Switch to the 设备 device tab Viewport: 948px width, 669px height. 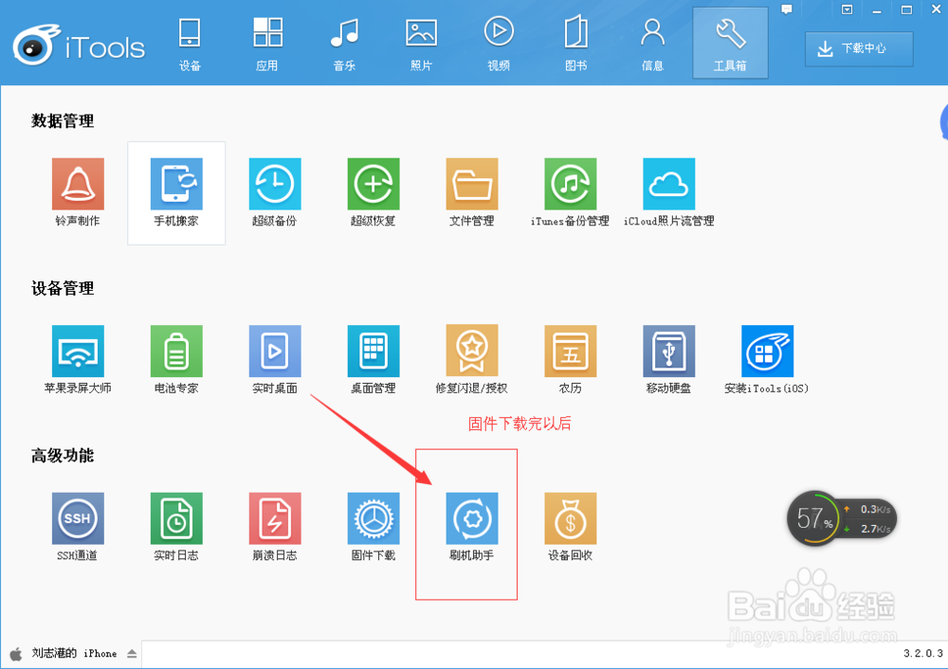pyautogui.click(x=190, y=44)
